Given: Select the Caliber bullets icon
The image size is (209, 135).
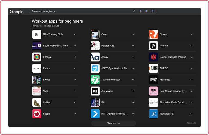Looking at the screenshot, I should tap(37, 103).
